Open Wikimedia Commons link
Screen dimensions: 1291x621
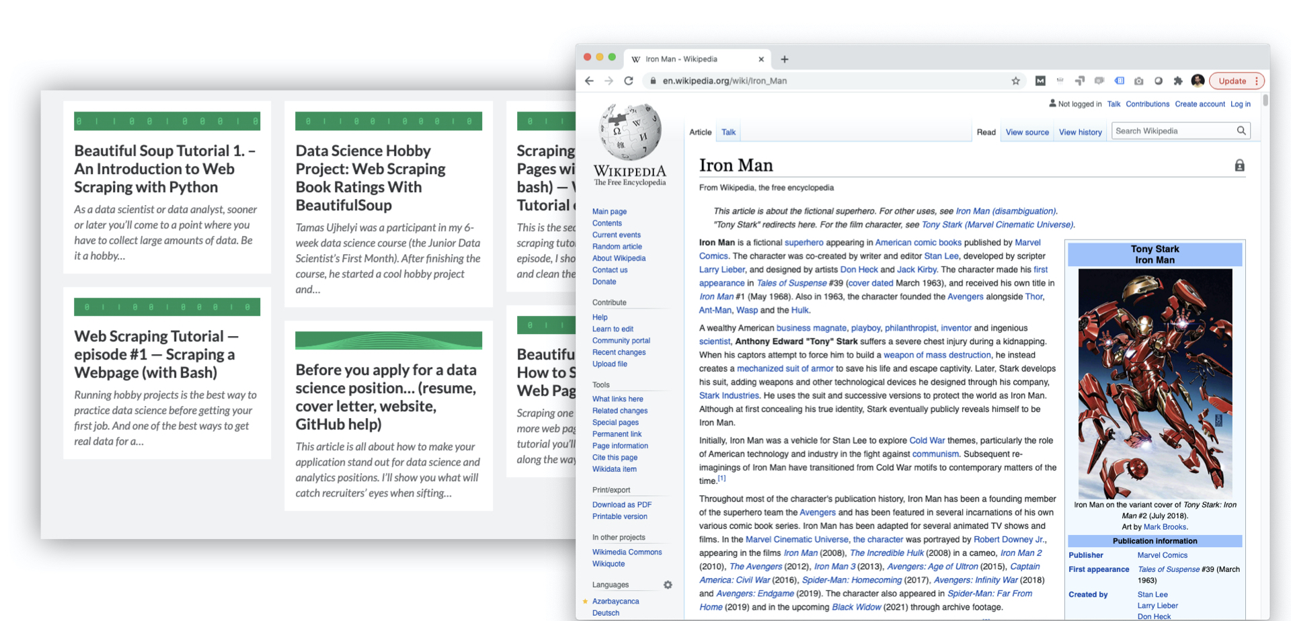(627, 552)
